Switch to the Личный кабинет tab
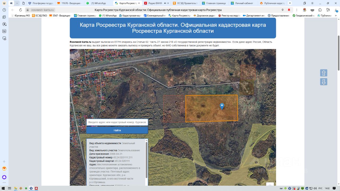The height and width of the screenshot is (191, 340). (242, 3)
